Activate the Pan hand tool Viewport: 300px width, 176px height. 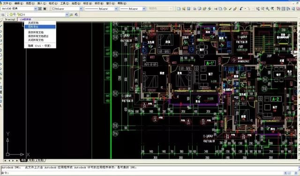point(258,9)
